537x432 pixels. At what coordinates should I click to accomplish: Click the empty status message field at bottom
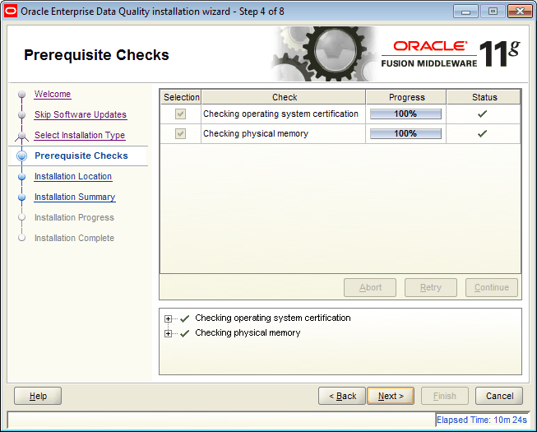(221, 420)
